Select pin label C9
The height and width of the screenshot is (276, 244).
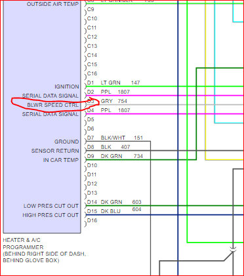click(91, 9)
